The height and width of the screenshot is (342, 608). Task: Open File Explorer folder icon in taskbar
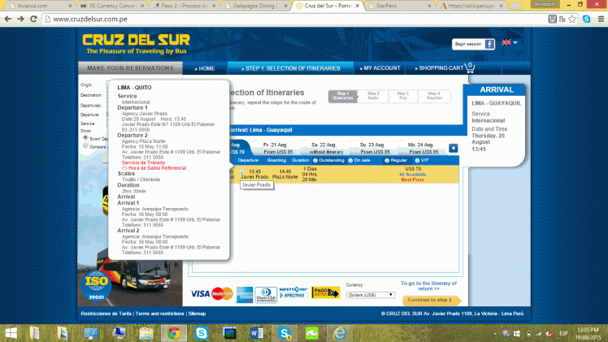[146, 333]
